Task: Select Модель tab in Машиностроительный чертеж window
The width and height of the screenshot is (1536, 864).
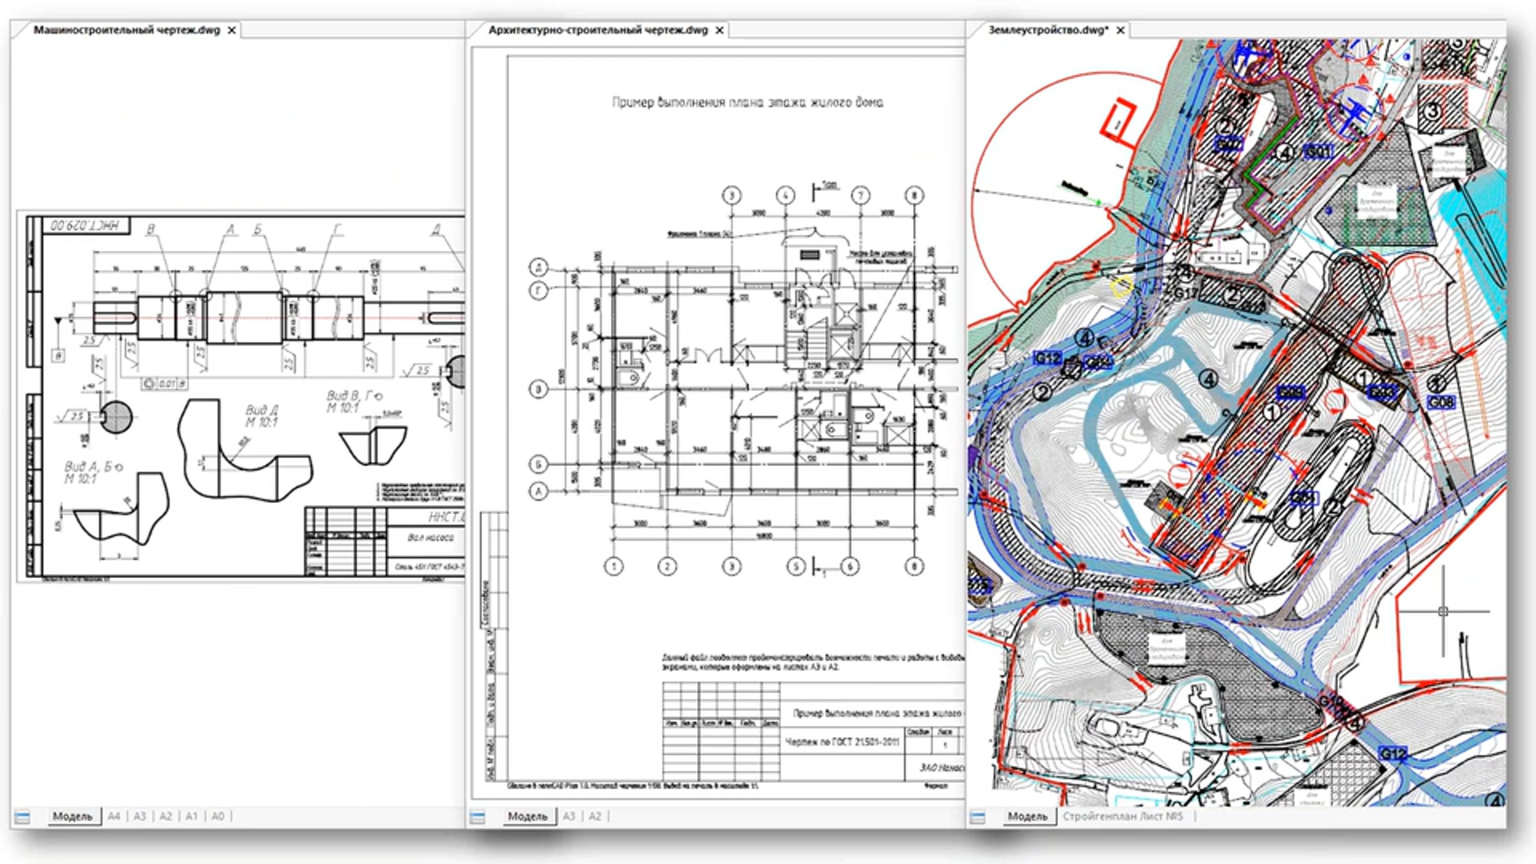Action: pos(72,817)
